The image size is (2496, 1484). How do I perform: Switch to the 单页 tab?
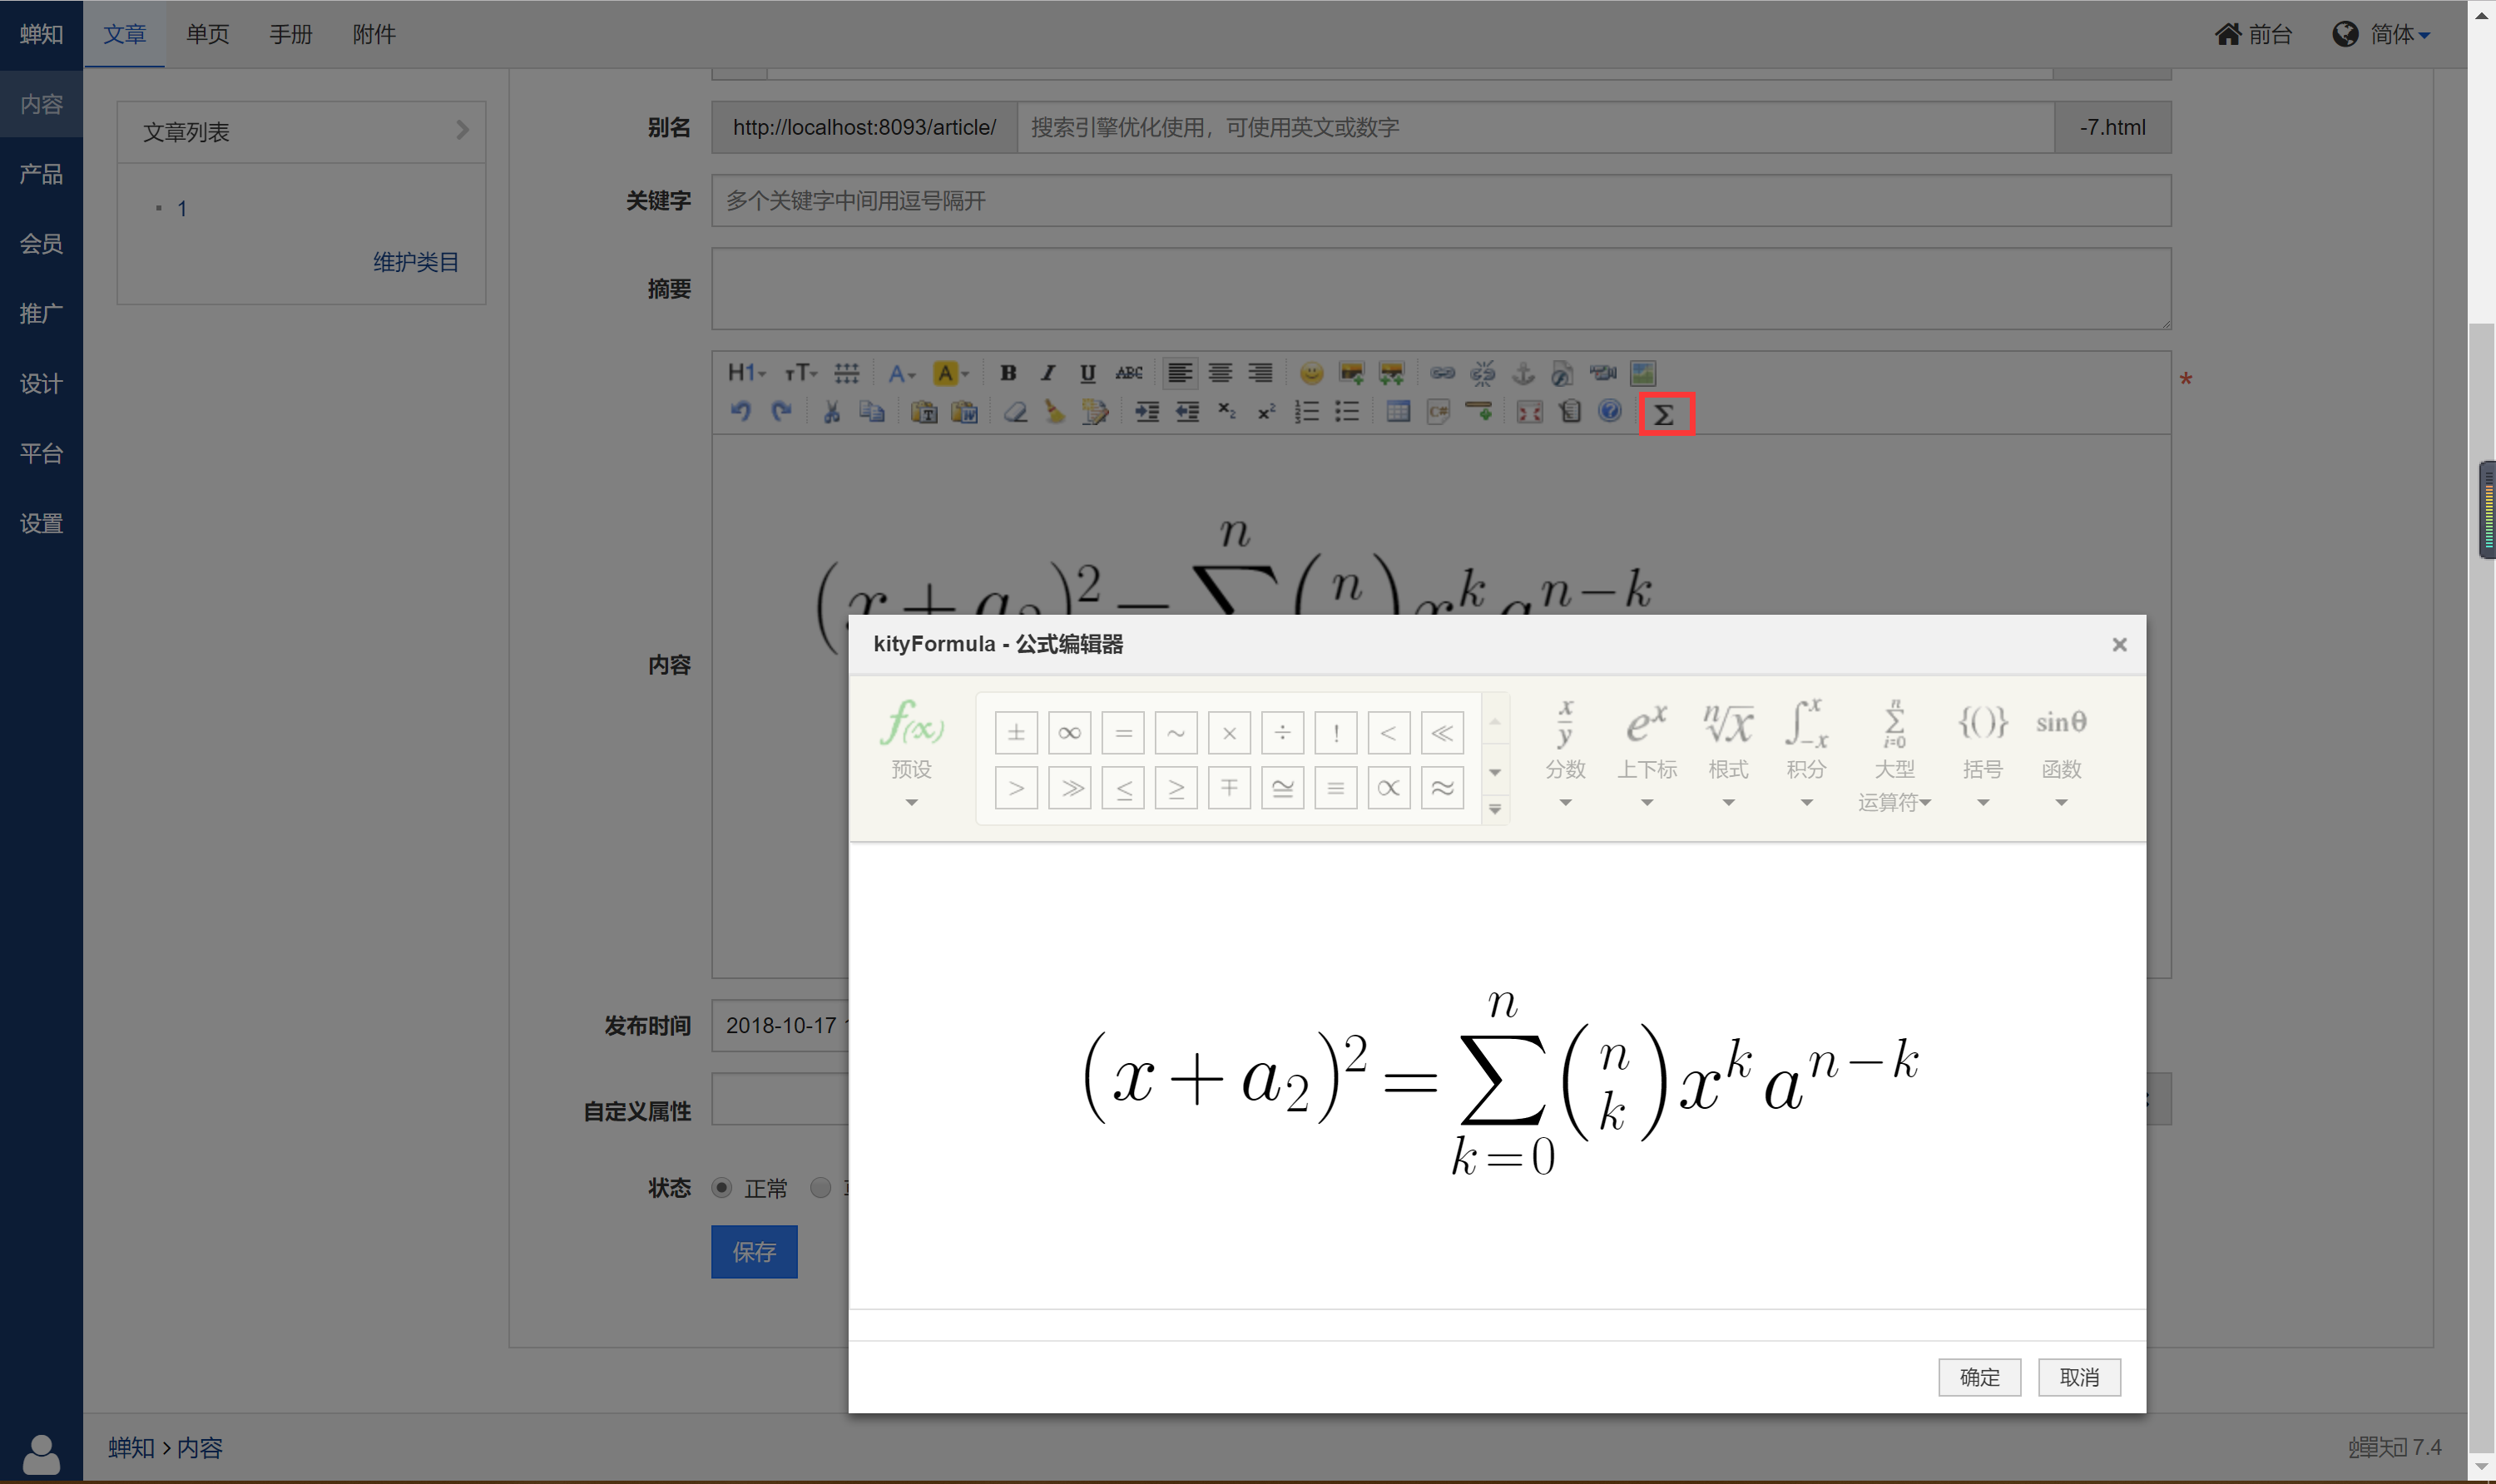pyautogui.click(x=207, y=35)
